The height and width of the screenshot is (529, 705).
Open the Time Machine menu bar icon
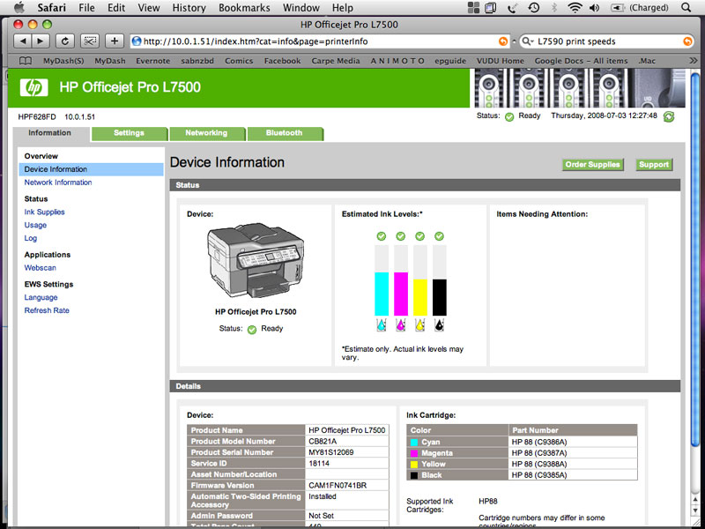[534, 8]
